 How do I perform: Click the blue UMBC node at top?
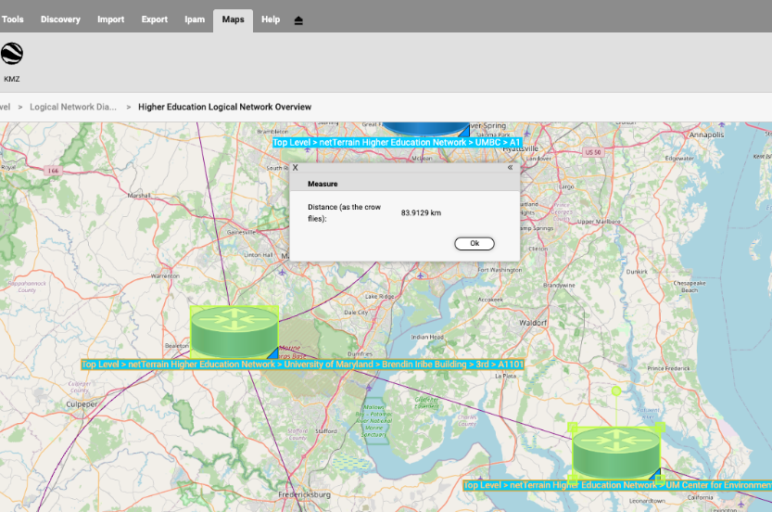426,129
